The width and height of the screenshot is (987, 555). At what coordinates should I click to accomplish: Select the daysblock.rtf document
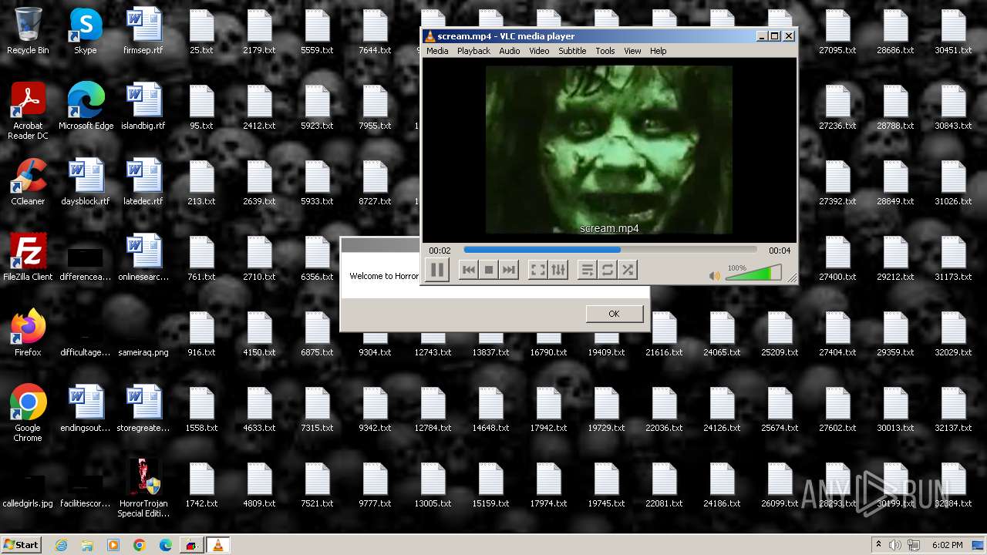(x=86, y=183)
